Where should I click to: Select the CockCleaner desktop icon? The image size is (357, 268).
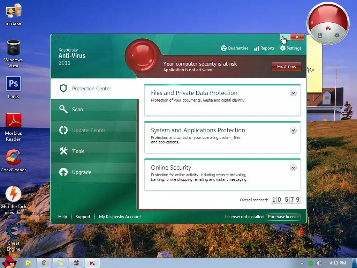[14, 161]
